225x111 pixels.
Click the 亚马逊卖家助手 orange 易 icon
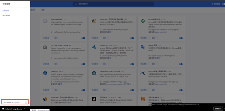coord(143,99)
